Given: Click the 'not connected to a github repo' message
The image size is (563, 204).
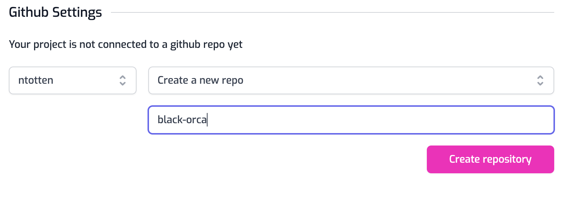Looking at the screenshot, I should click(126, 45).
